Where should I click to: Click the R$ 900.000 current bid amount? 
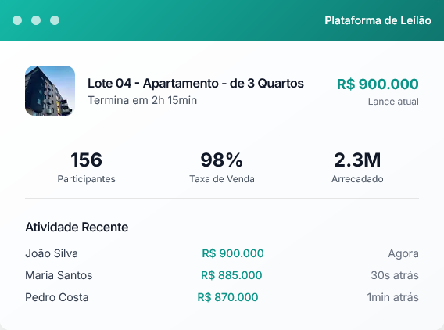pyautogui.click(x=378, y=84)
